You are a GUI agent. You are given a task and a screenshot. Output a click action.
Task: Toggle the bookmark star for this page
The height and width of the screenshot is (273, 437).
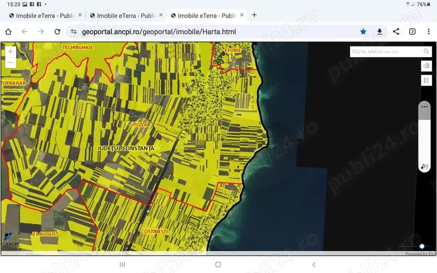click(363, 32)
